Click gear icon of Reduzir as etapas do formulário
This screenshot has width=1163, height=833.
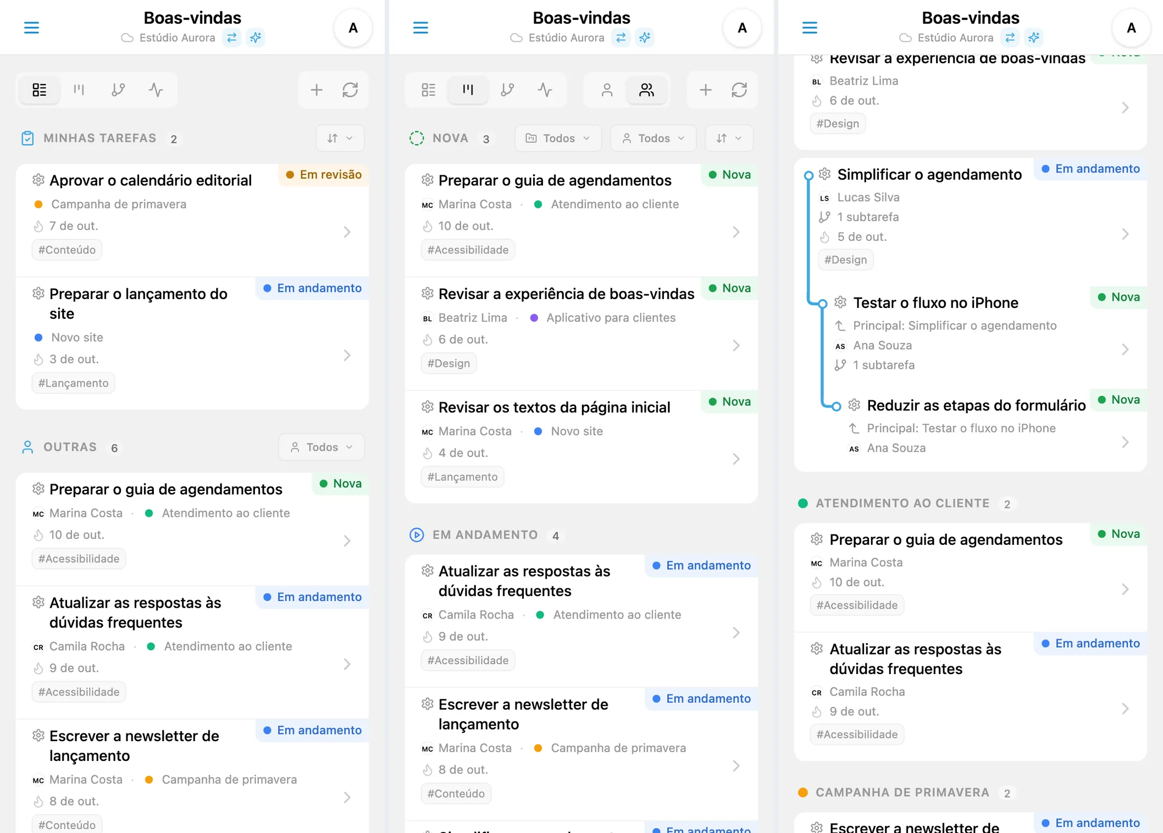coord(854,405)
